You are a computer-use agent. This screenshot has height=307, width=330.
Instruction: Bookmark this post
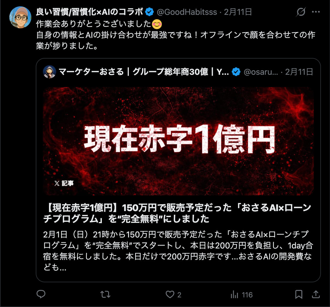299,294
